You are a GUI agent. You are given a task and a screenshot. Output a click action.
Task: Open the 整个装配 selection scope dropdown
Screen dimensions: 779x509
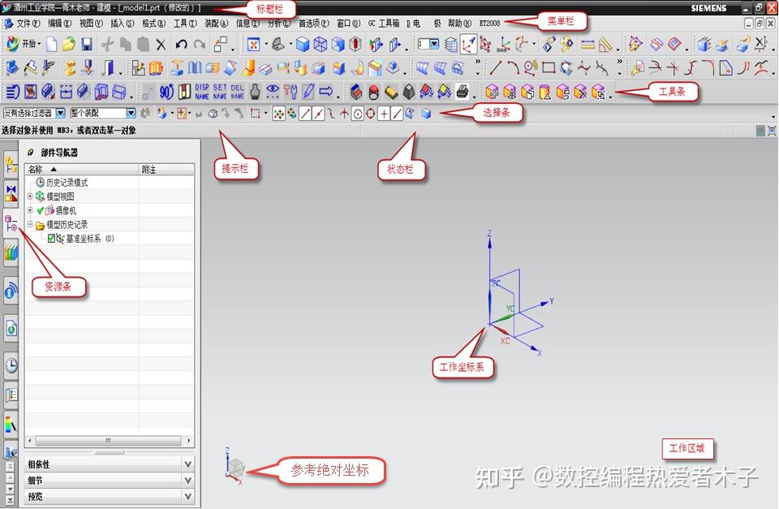tap(103, 114)
